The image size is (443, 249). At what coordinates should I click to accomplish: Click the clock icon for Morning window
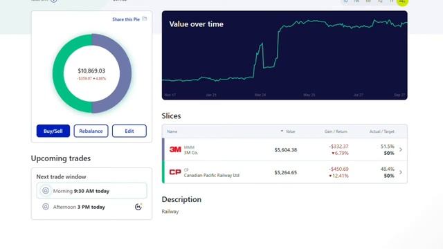[x=46, y=191]
